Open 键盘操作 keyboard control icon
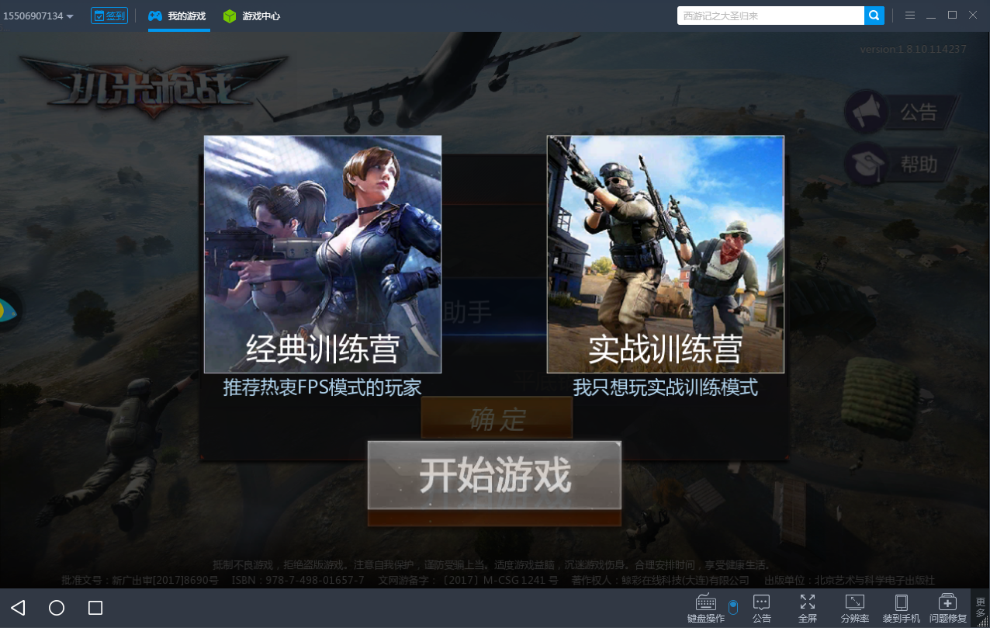Image resolution: width=990 pixels, height=628 pixels. pos(706,608)
